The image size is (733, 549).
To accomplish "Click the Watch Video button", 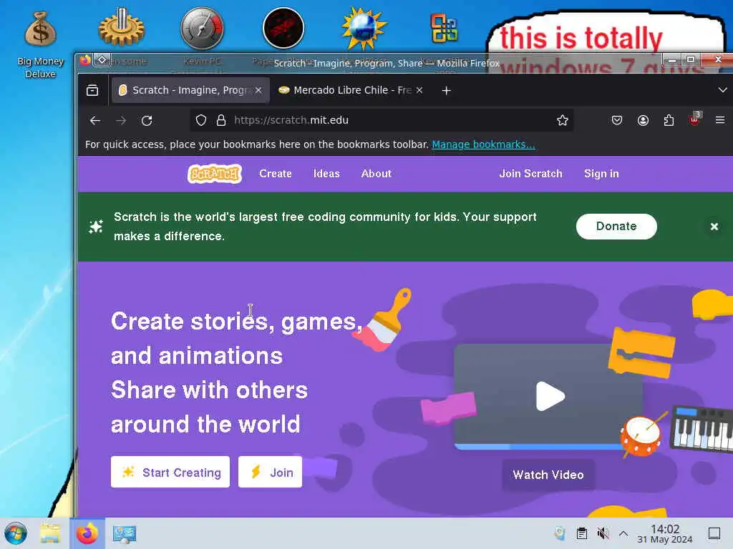I will [548, 475].
